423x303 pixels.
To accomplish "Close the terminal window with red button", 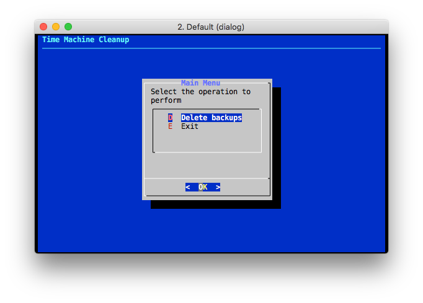I will pyautogui.click(x=43, y=27).
